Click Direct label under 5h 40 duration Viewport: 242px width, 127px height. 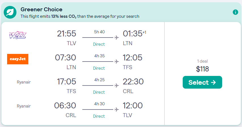coord(99,44)
